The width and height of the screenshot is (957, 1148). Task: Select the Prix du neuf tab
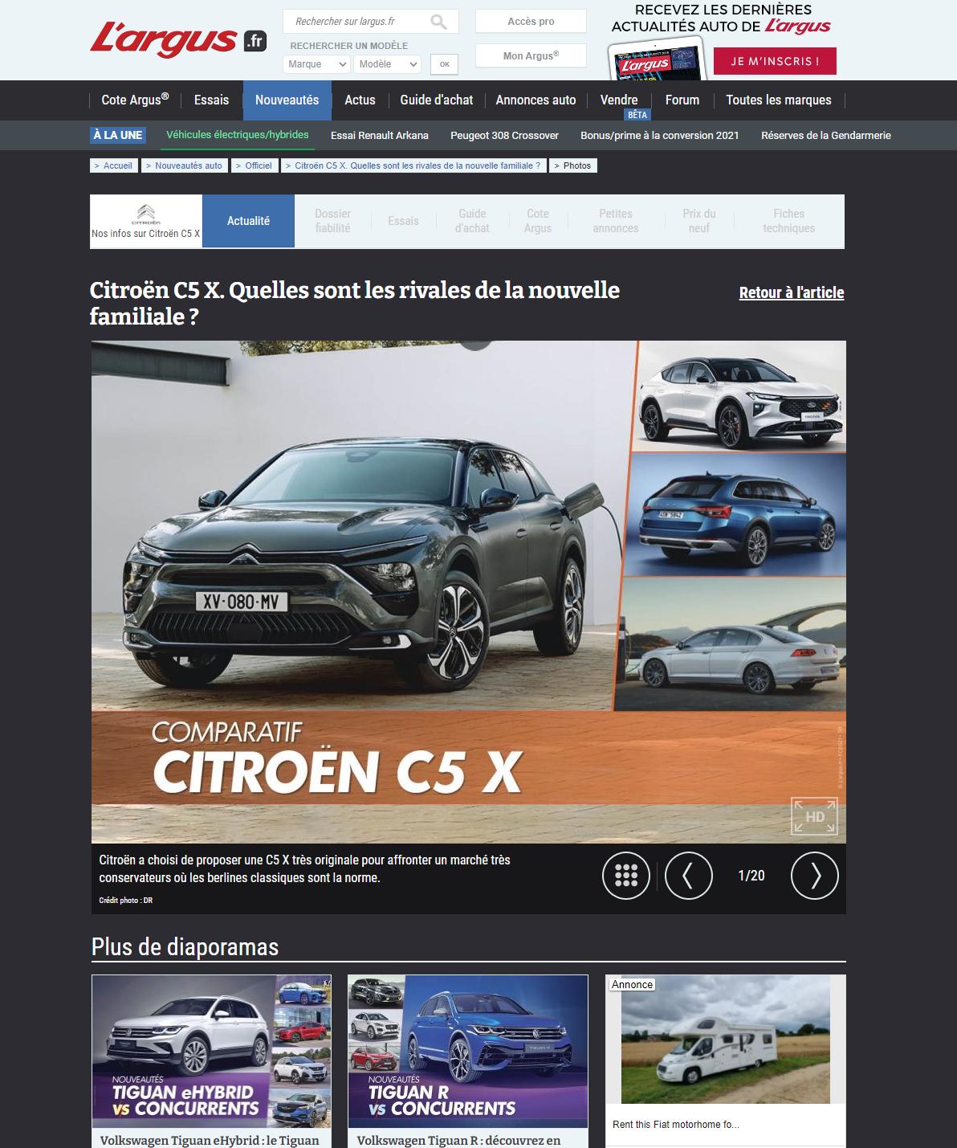(x=699, y=221)
